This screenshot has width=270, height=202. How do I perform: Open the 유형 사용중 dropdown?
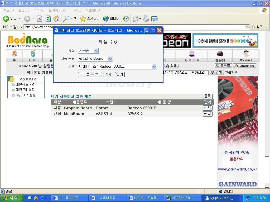tap(88, 51)
